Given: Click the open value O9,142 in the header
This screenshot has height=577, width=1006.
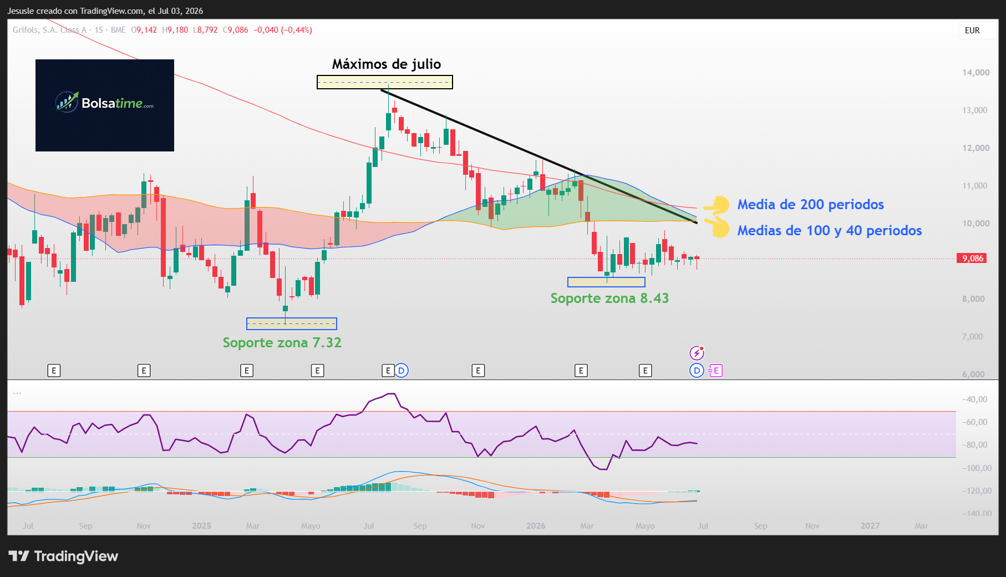Looking at the screenshot, I should point(144,30).
